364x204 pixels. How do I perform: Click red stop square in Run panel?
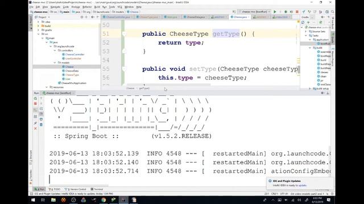point(35,104)
